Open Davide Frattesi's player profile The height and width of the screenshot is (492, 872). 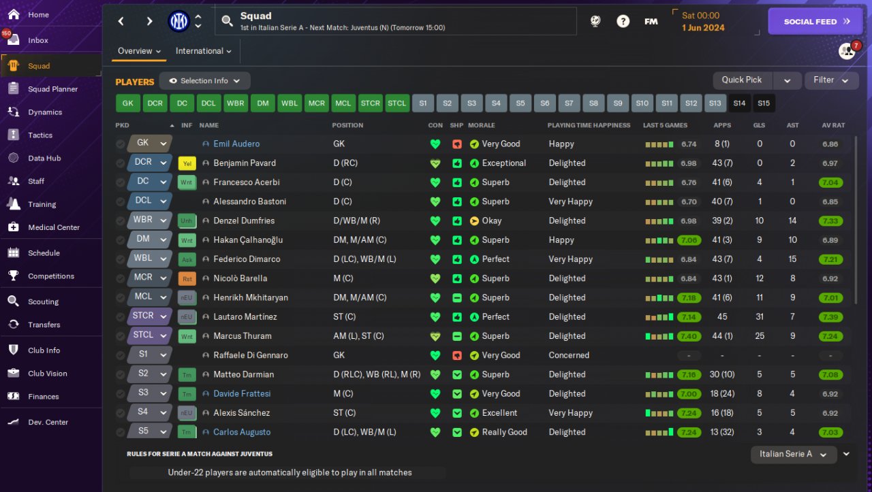point(242,394)
